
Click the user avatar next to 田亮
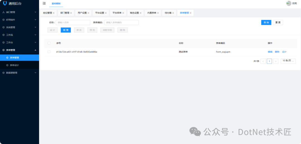coord(289,3)
